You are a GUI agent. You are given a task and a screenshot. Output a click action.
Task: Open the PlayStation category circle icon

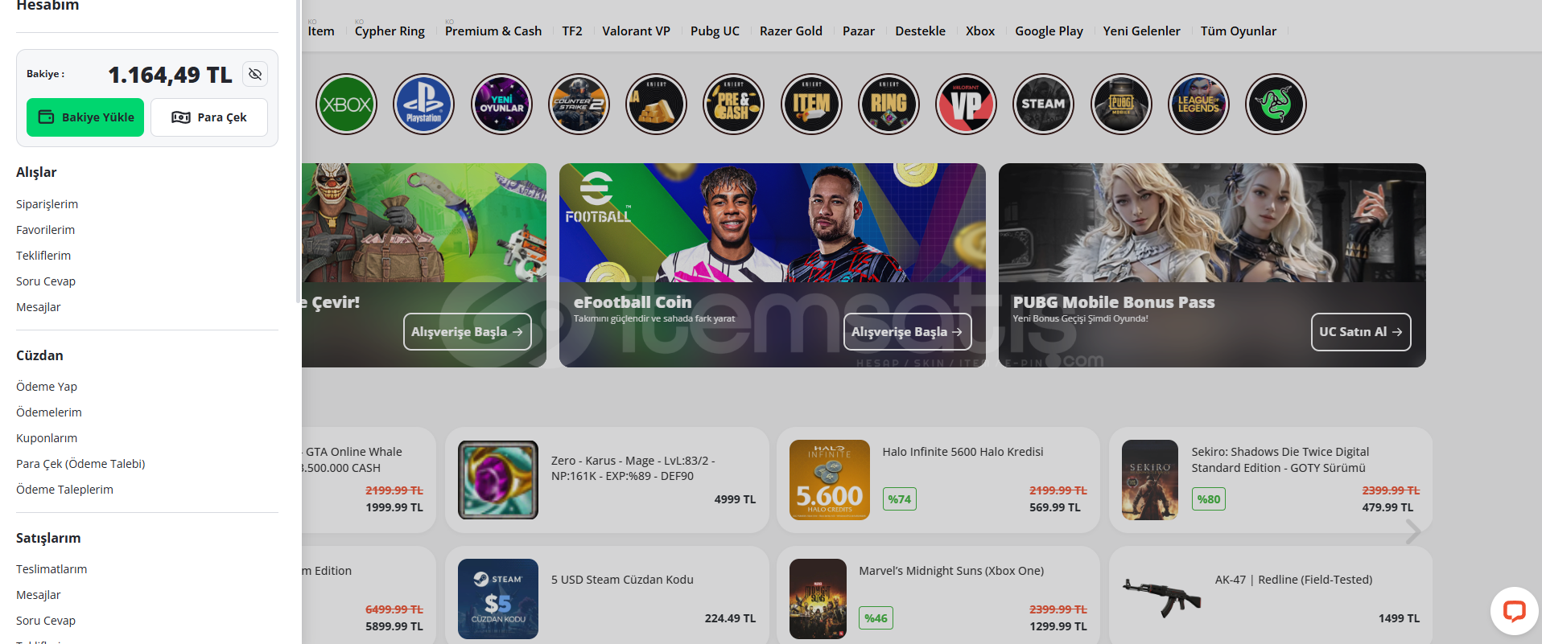click(x=423, y=105)
